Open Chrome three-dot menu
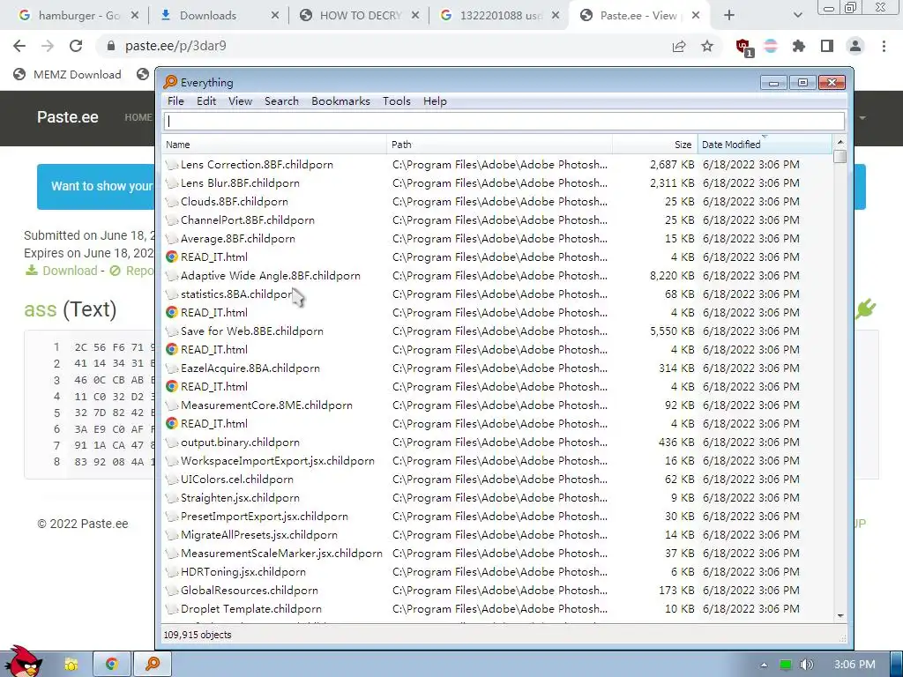 click(884, 46)
